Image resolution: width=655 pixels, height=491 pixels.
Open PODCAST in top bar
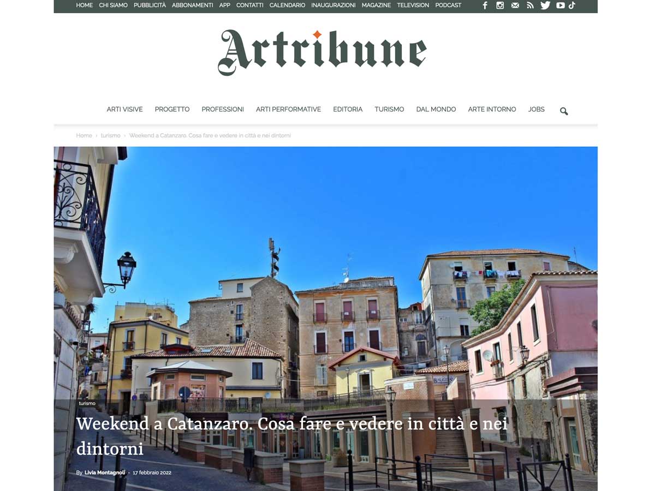448,5
